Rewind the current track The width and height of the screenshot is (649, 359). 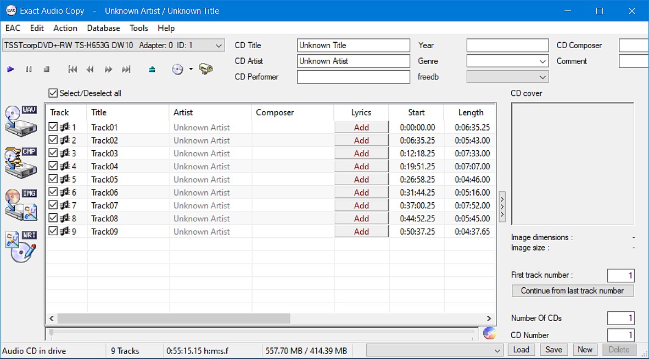(90, 70)
